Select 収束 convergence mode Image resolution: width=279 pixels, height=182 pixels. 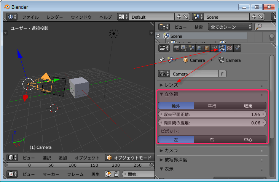tap(248, 106)
